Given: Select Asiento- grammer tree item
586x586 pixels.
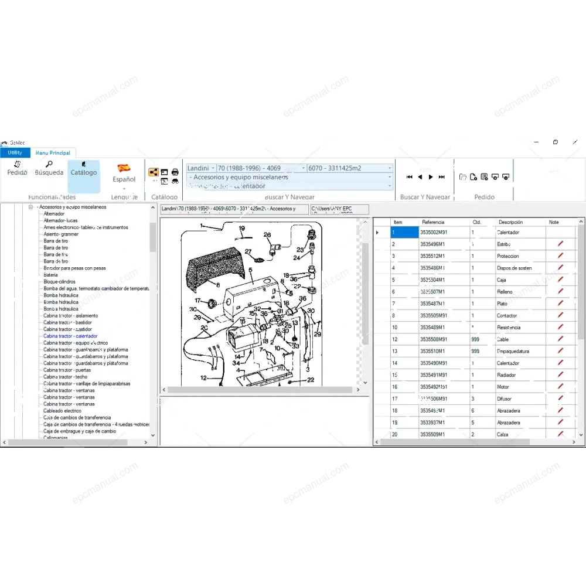Looking at the screenshot, I should (x=61, y=234).
